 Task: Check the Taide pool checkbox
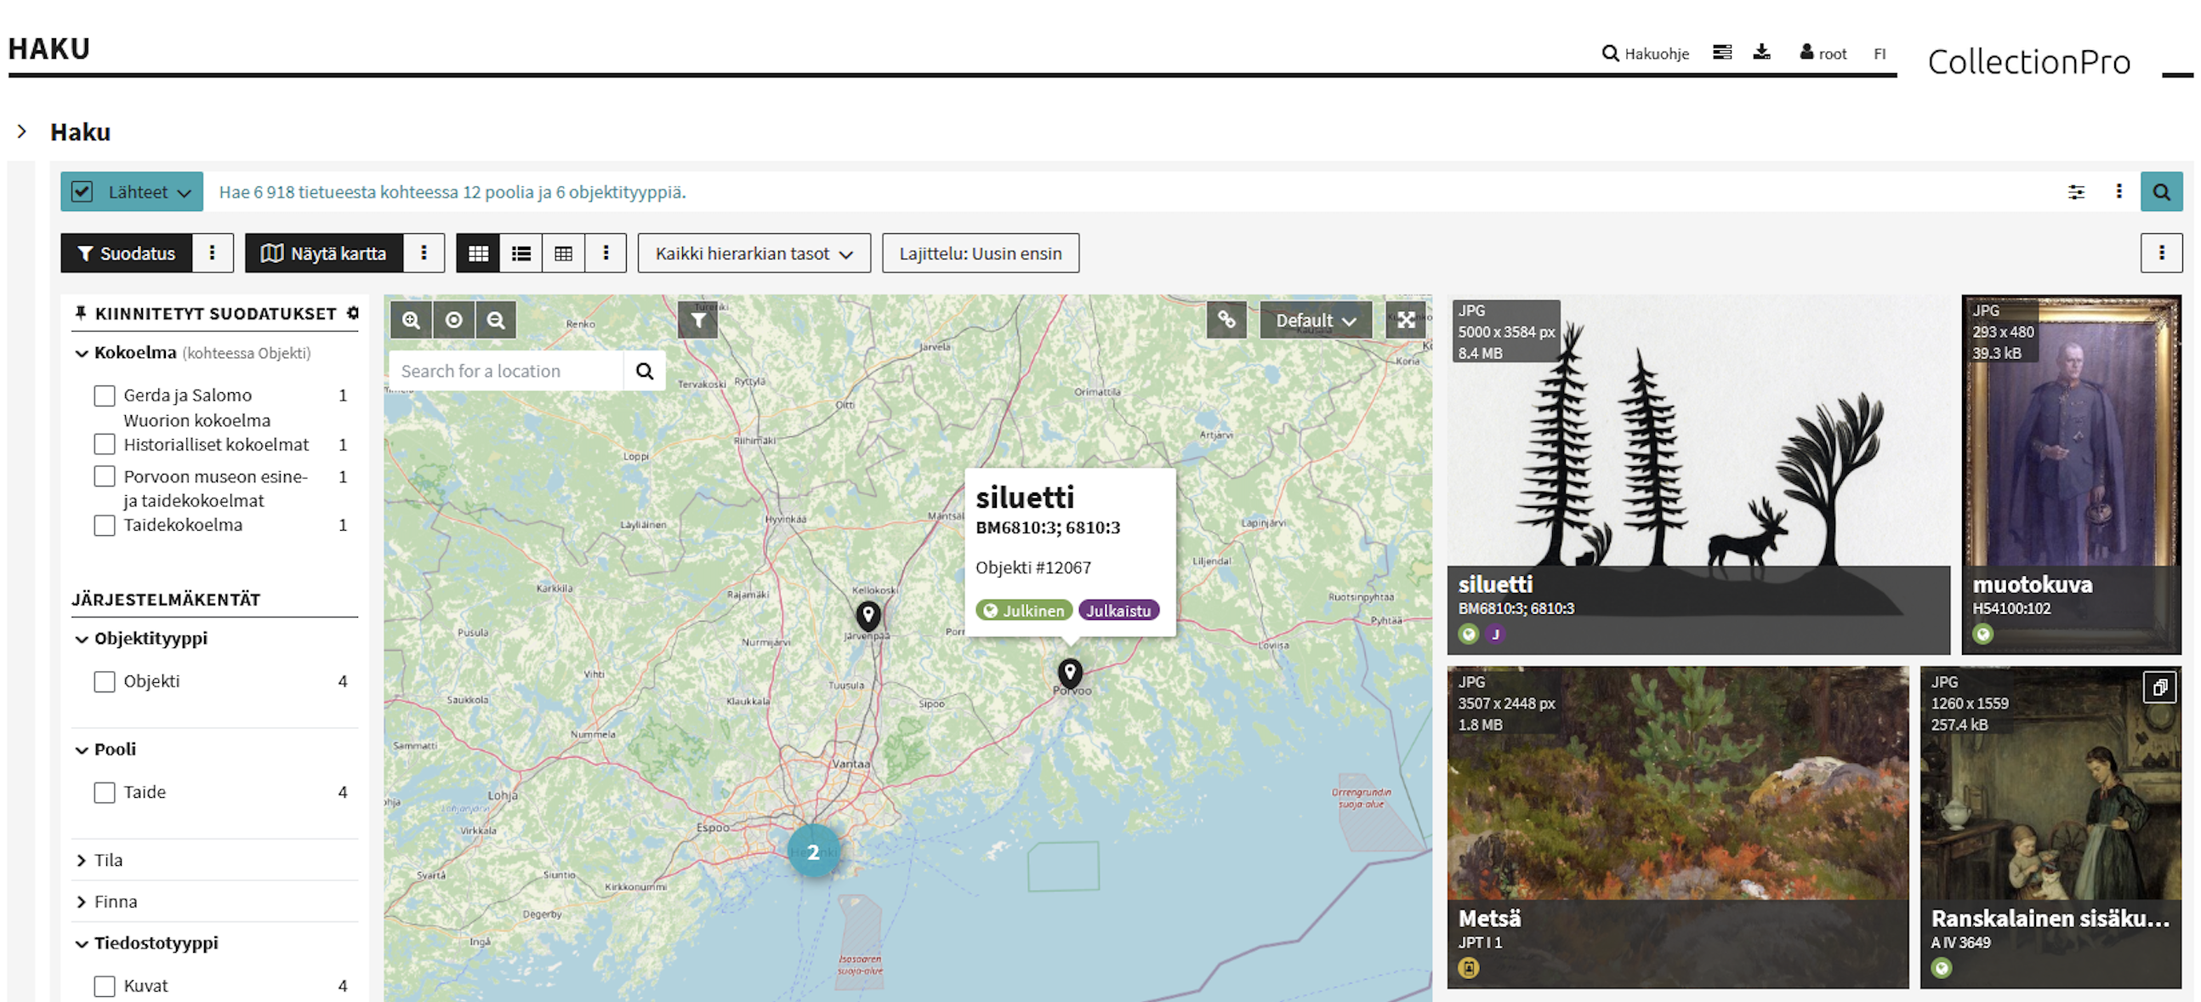coord(105,793)
